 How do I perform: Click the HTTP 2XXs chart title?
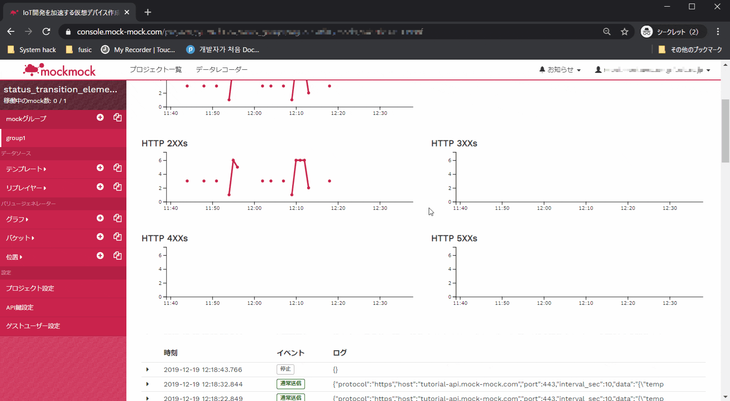pos(165,144)
